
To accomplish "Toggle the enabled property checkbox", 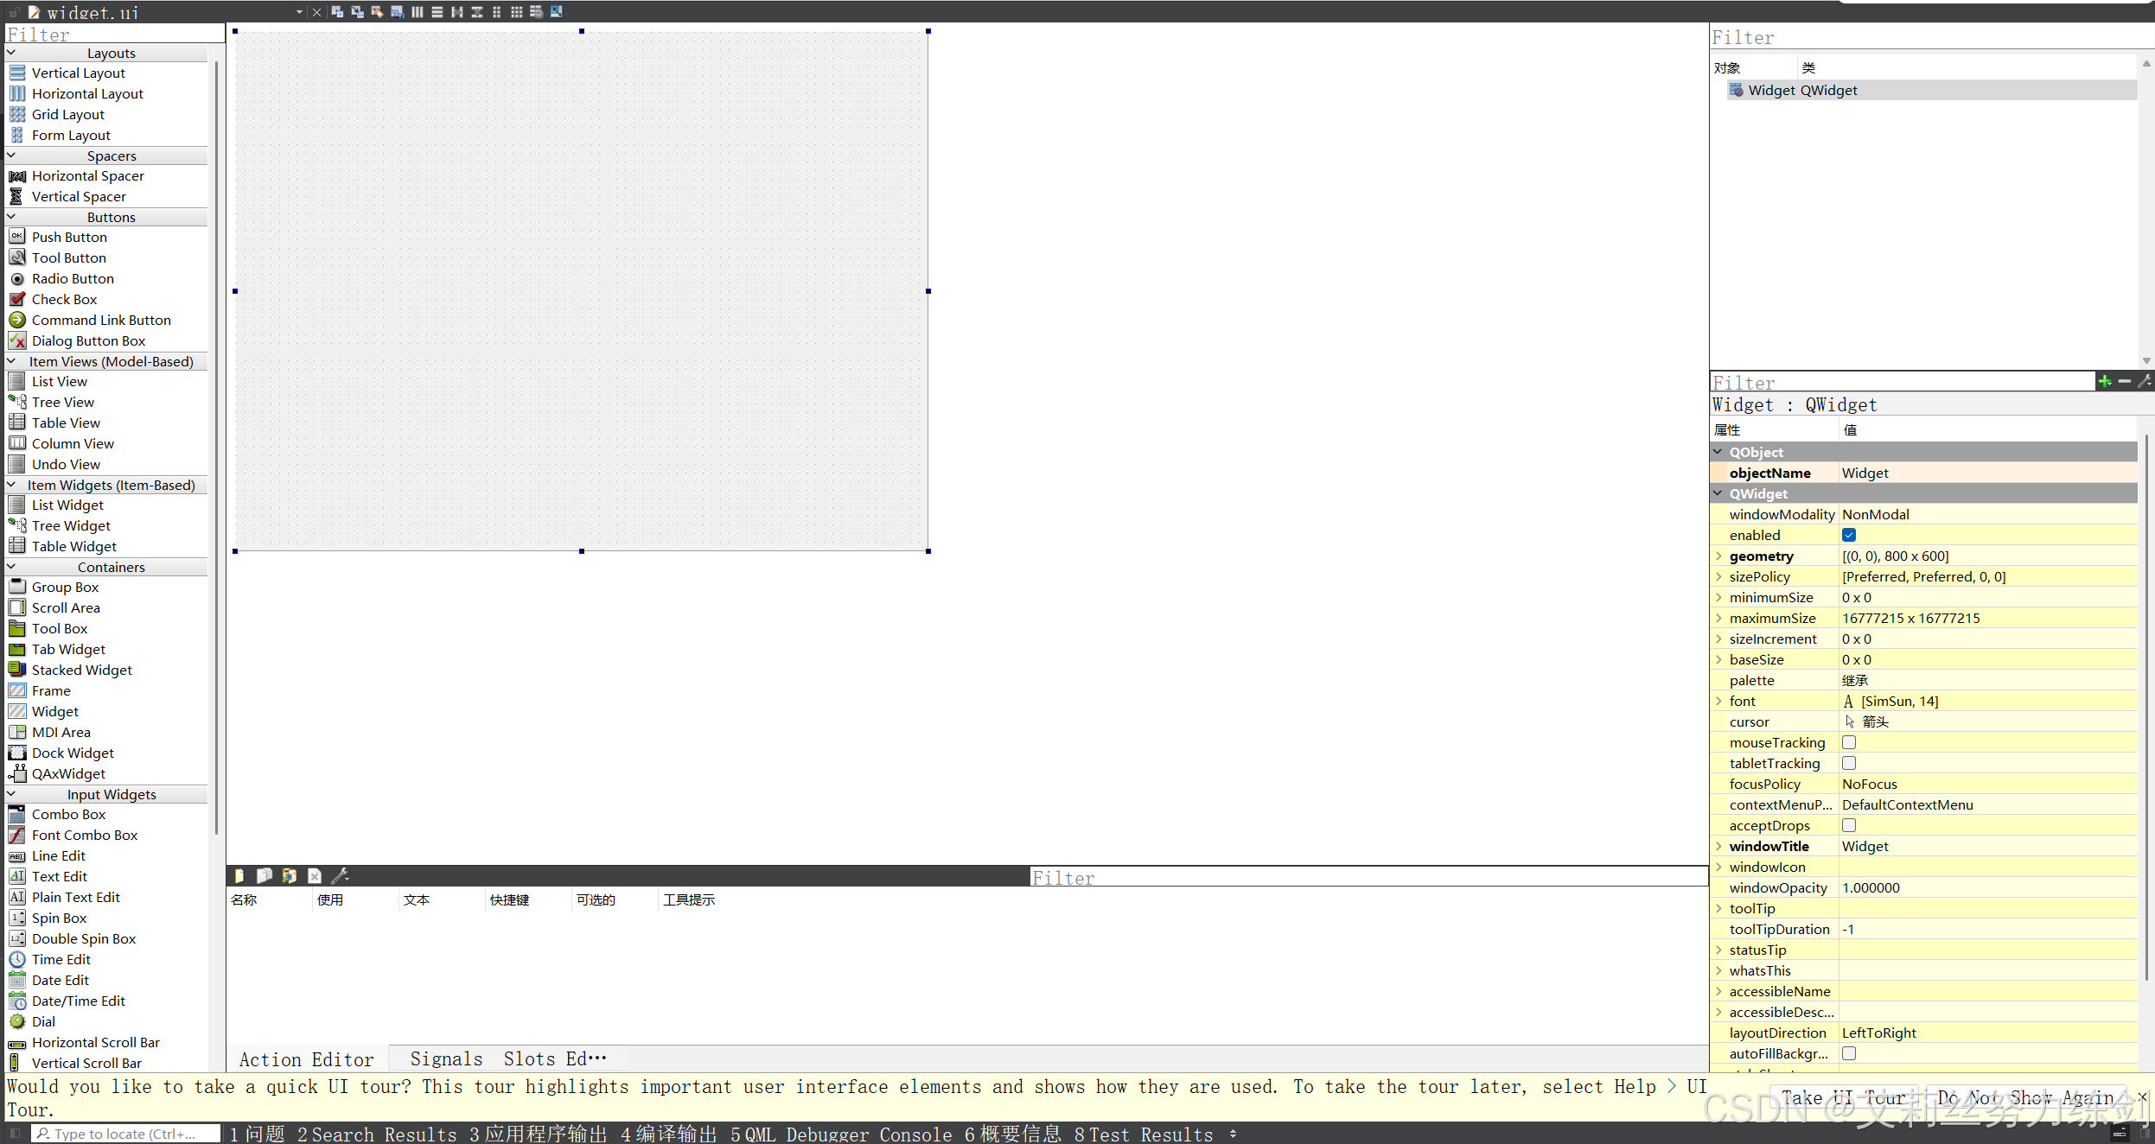I will pyautogui.click(x=1849, y=535).
